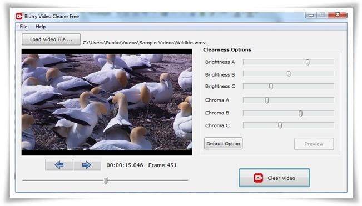The width and height of the screenshot is (362, 206).
Task: Open the File menu
Action: point(23,27)
